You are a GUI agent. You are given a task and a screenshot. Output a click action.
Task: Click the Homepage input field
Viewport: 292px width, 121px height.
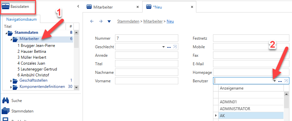coord(251,72)
